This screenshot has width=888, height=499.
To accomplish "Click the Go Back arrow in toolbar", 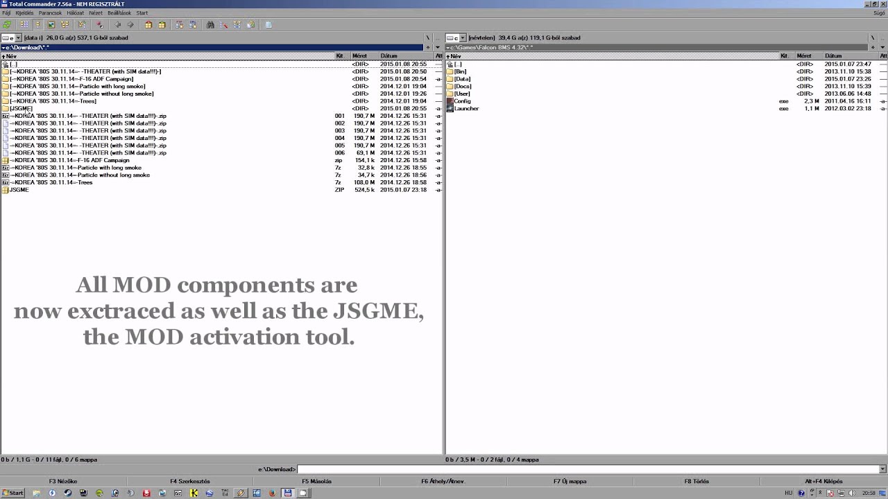I will coord(117,24).
